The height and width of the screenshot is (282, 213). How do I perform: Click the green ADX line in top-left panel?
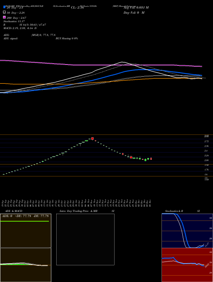pyautogui.click(x=25, y=221)
